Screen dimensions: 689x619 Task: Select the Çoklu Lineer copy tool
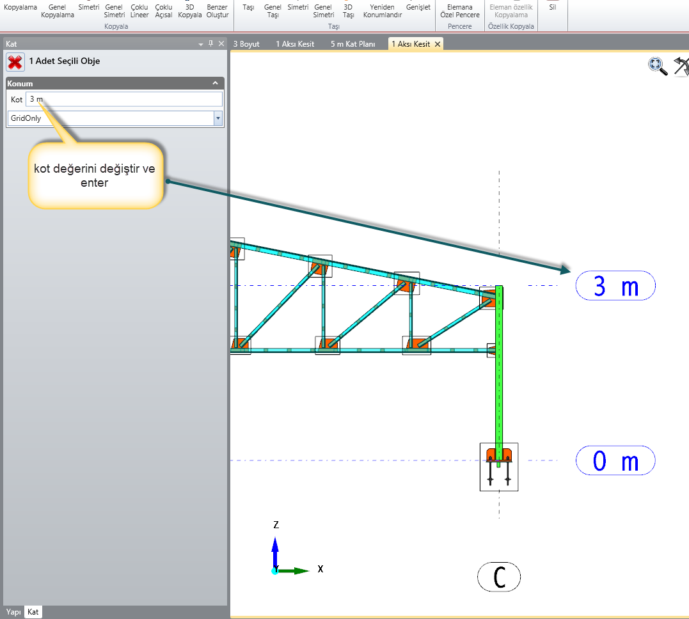(139, 11)
